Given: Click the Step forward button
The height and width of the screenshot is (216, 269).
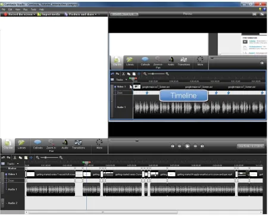Looking at the screenshot, I should pos(195,146).
